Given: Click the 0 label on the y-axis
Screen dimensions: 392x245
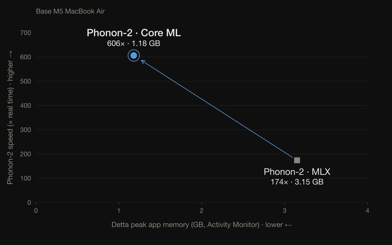Looking at the screenshot, I should pos(29,203).
